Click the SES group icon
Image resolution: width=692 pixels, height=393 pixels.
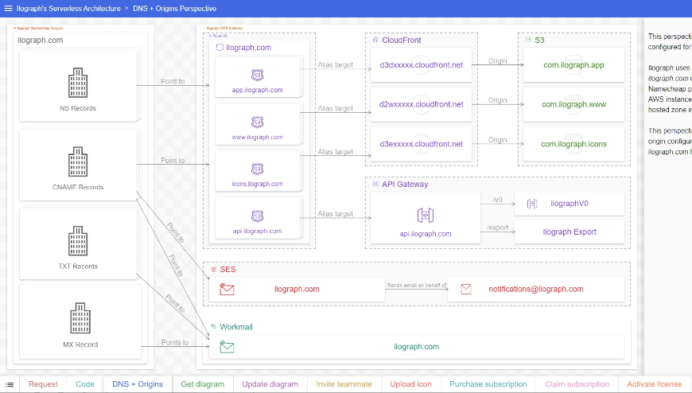[x=214, y=270]
